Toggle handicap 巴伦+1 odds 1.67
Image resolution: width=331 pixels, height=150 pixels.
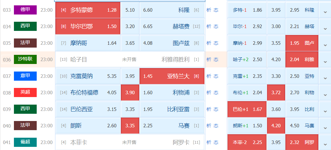(247, 109)
